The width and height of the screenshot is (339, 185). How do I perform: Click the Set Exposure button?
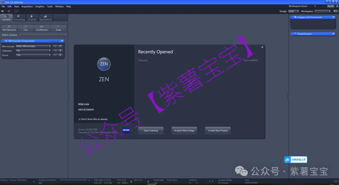coord(9,28)
